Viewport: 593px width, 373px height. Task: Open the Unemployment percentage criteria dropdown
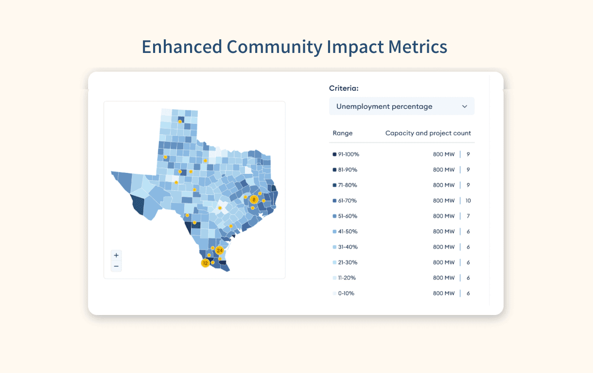401,106
